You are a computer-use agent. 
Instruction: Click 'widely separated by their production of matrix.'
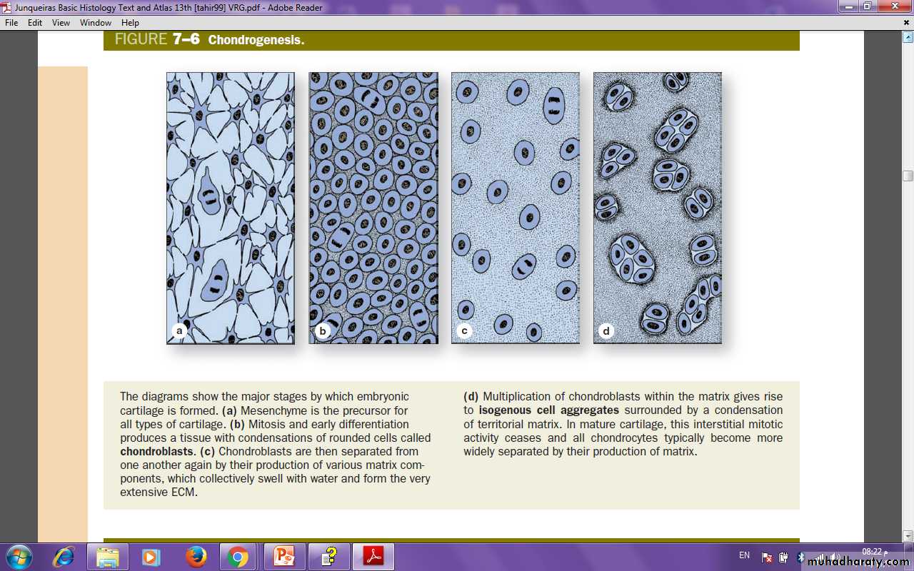(581, 452)
